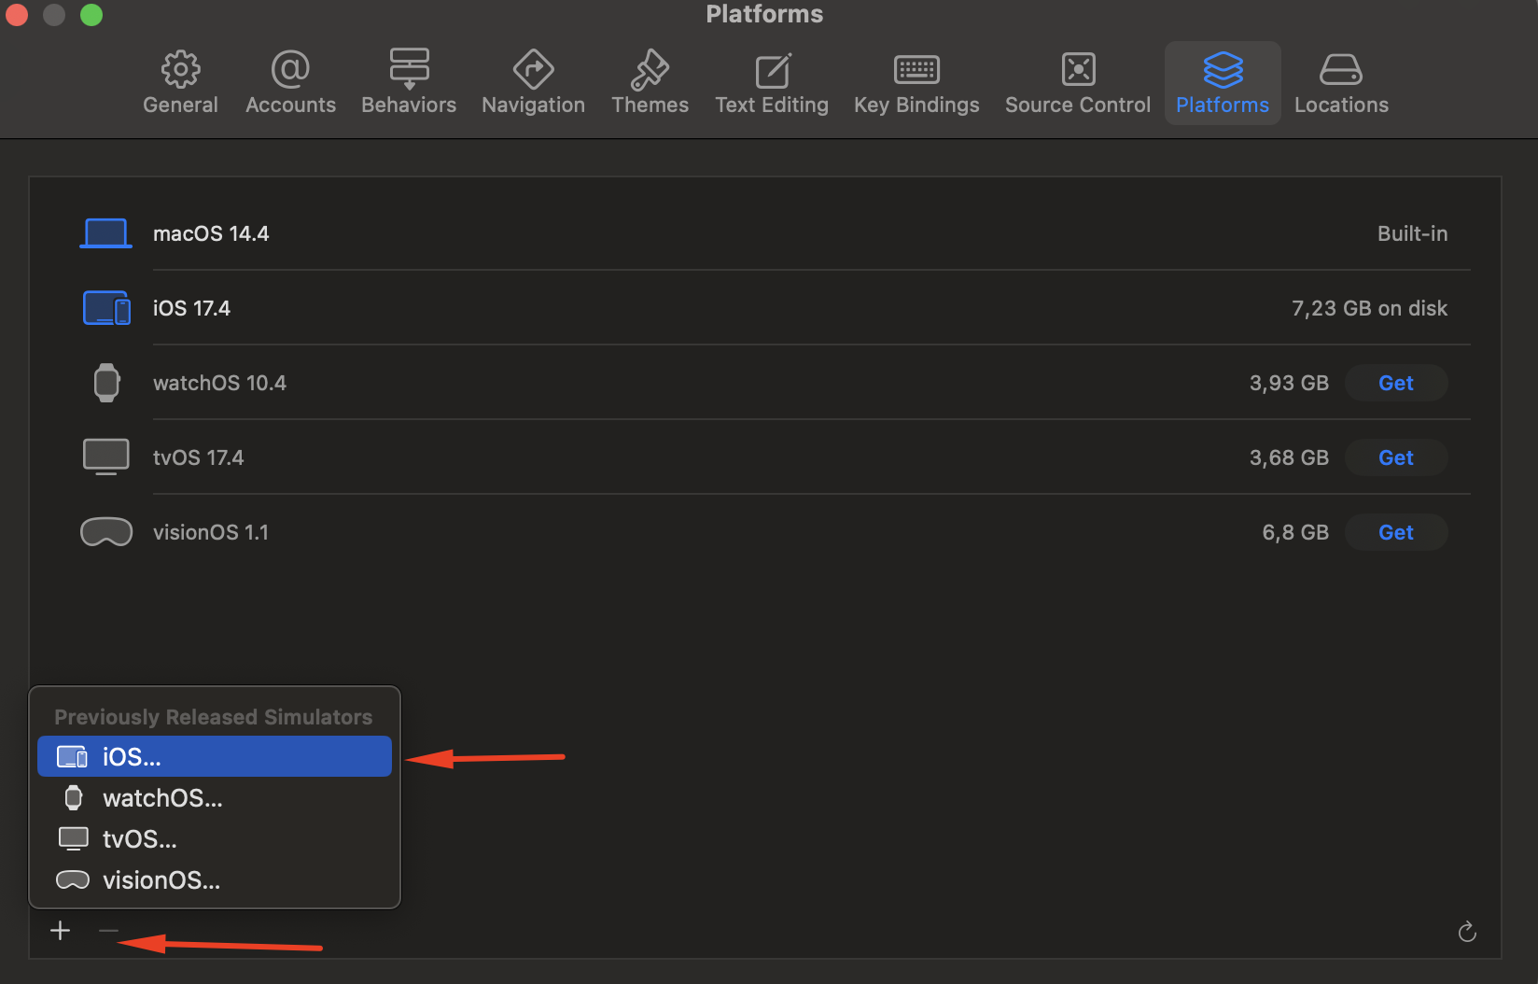Open the Locations drive icon
The height and width of the screenshot is (984, 1538).
pos(1341,70)
